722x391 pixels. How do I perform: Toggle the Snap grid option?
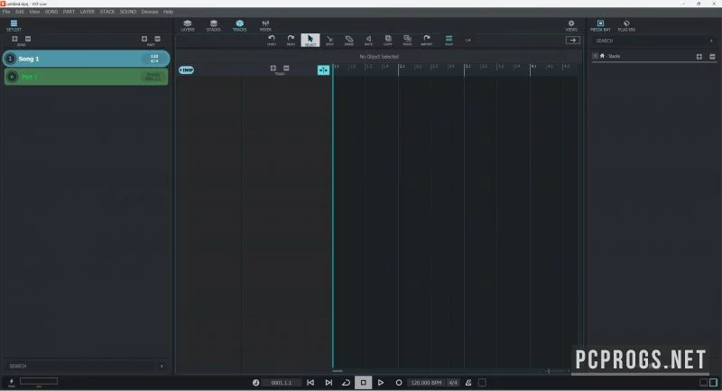point(449,40)
